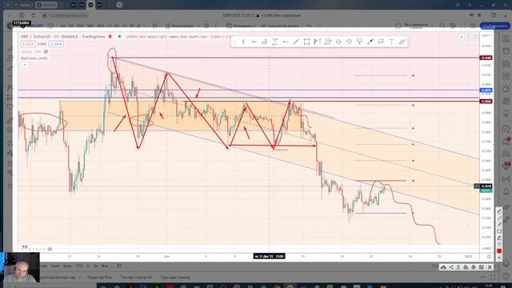Set chart date range to 6 months

[x=67, y=266]
